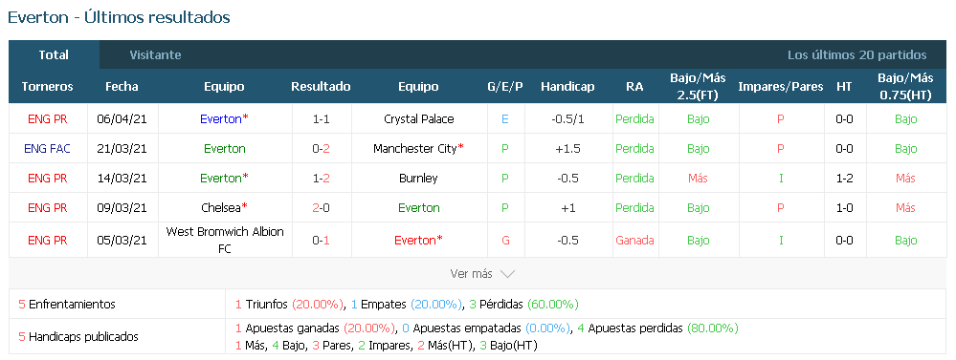Click the ENG PR label dated 14/03/21
956x360 pixels.
pos(48,179)
